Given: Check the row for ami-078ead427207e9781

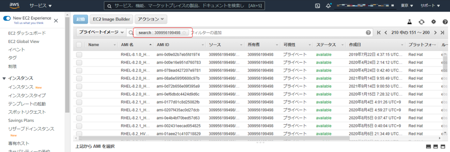Looking at the screenshot, I should (79, 70).
